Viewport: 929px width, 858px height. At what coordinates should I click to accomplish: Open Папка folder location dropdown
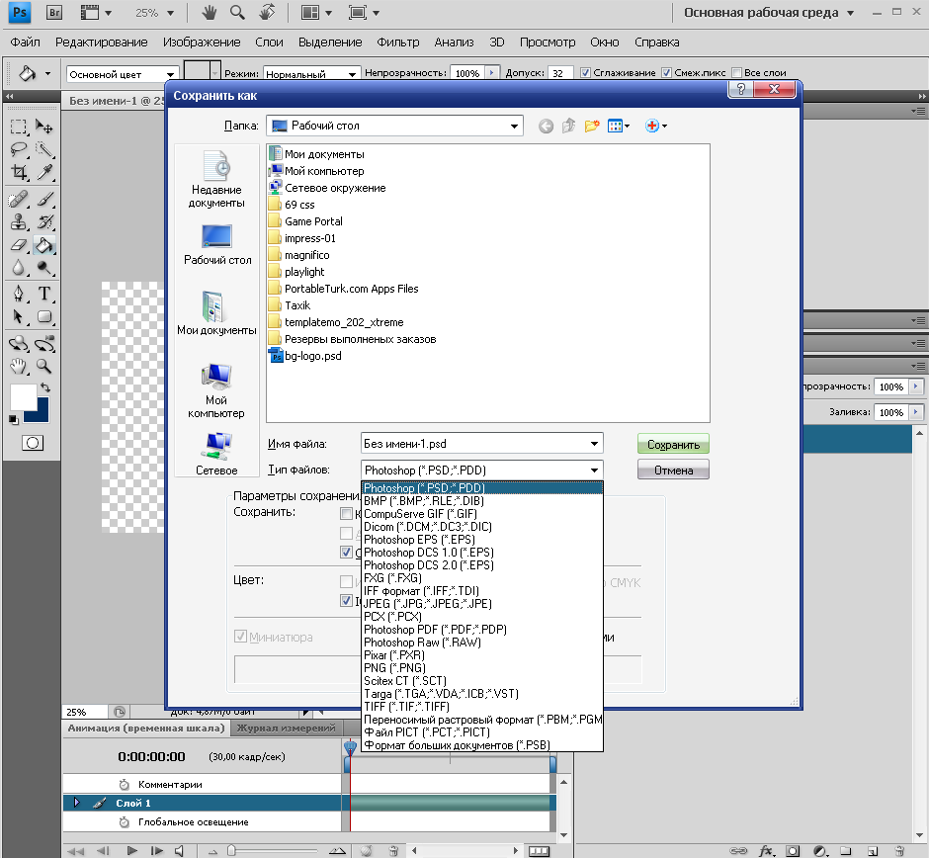click(x=514, y=126)
